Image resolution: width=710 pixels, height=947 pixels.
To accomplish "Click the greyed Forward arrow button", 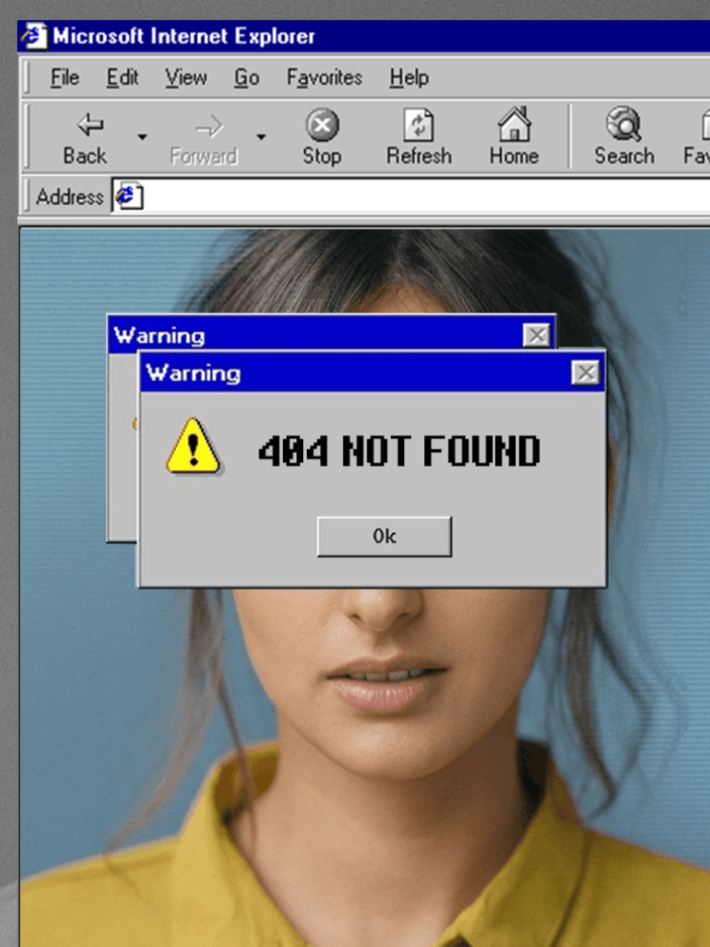I will tap(204, 139).
